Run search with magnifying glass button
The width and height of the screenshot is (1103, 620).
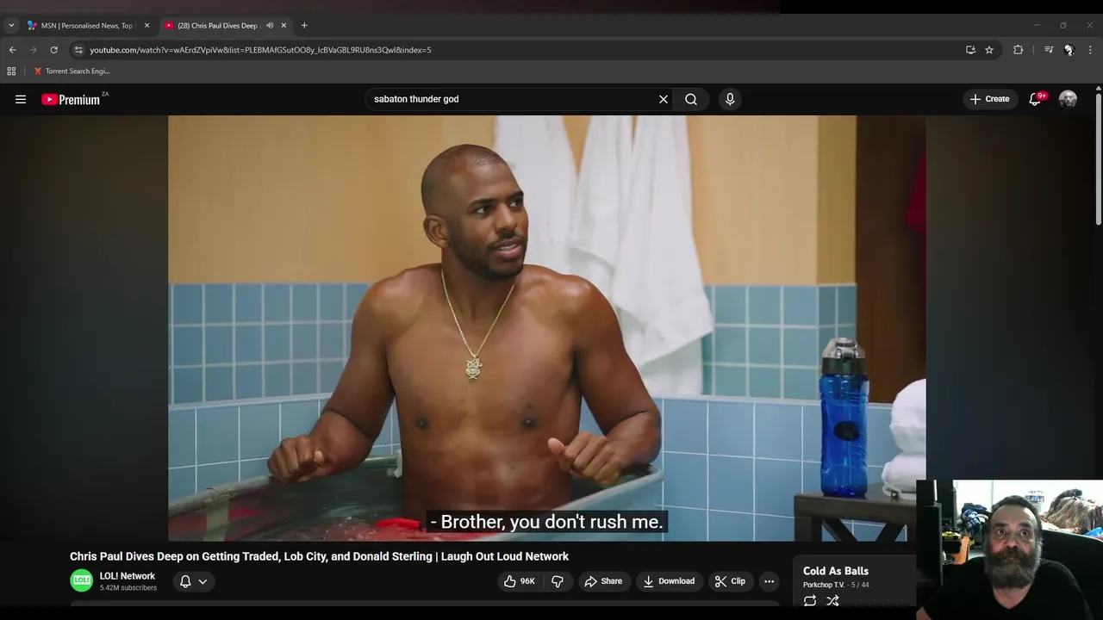[x=691, y=99]
